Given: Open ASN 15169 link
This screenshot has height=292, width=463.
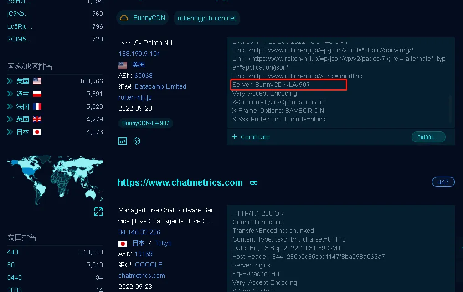Looking at the screenshot, I should [x=144, y=254].
